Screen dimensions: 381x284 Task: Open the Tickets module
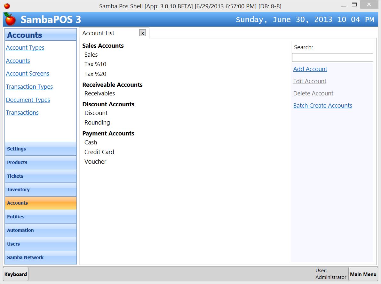pos(41,176)
